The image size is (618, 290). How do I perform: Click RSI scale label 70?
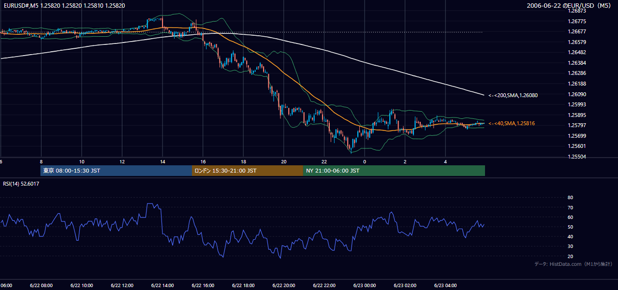tap(571, 207)
